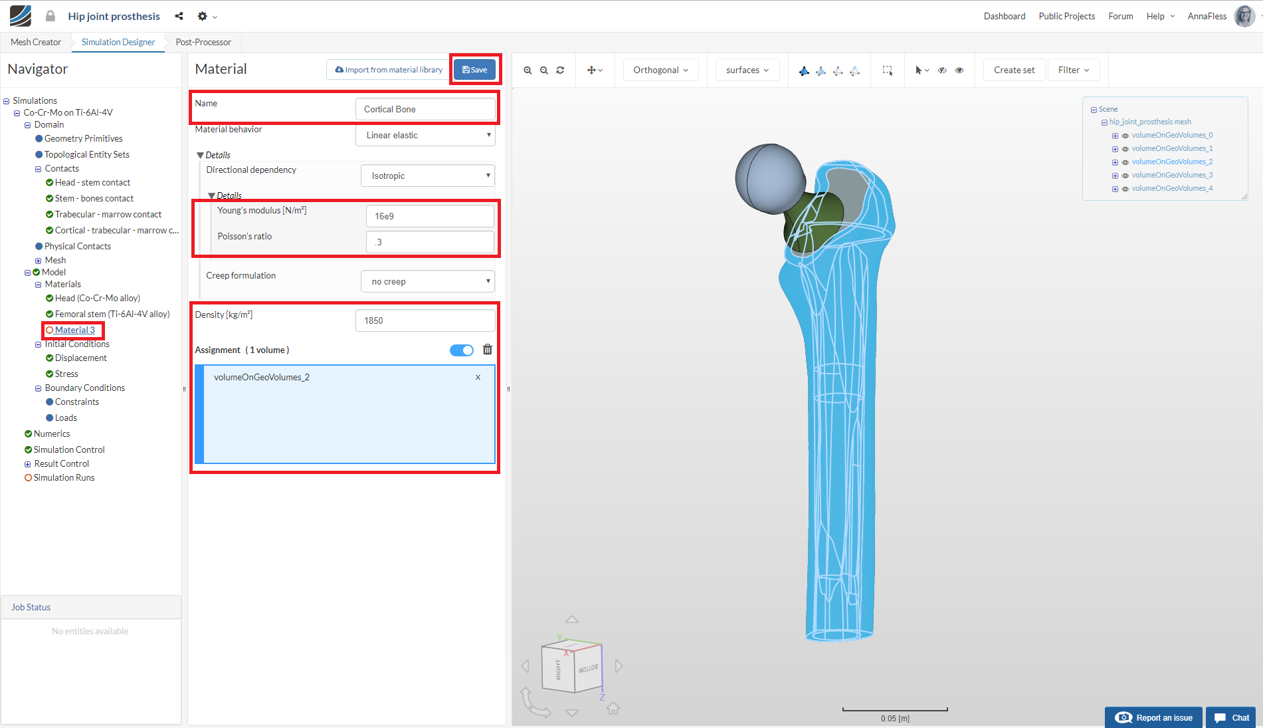This screenshot has height=728, width=1263.
Task: Click Import from material library button
Action: coord(389,70)
